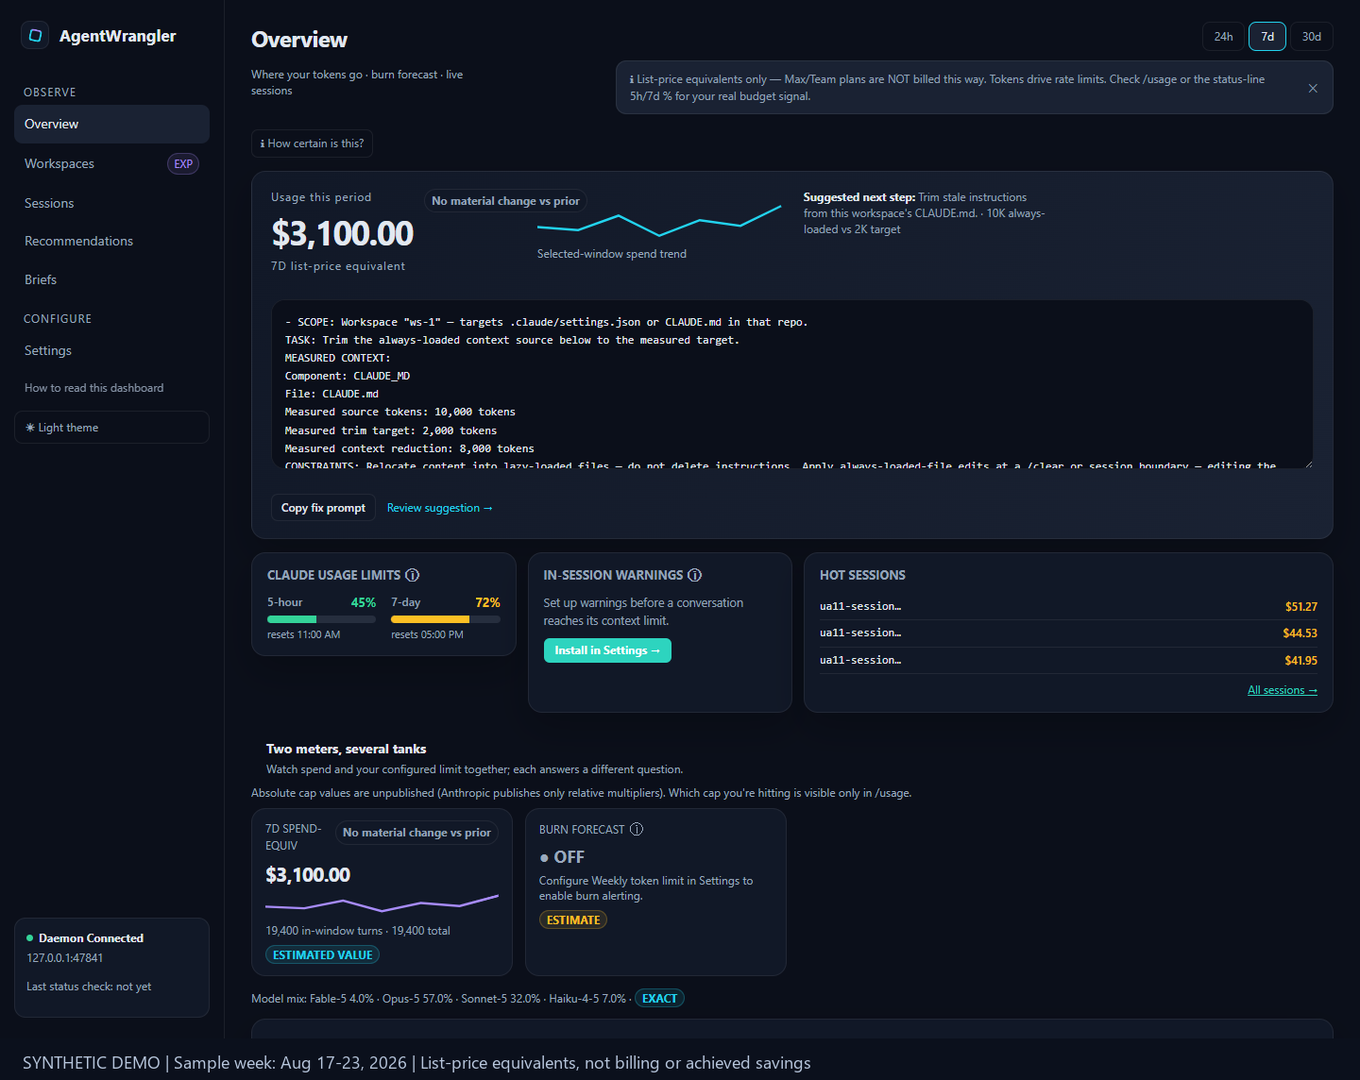This screenshot has height=1080, width=1360.
Task: Click Copy fix prompt button
Action: click(323, 508)
